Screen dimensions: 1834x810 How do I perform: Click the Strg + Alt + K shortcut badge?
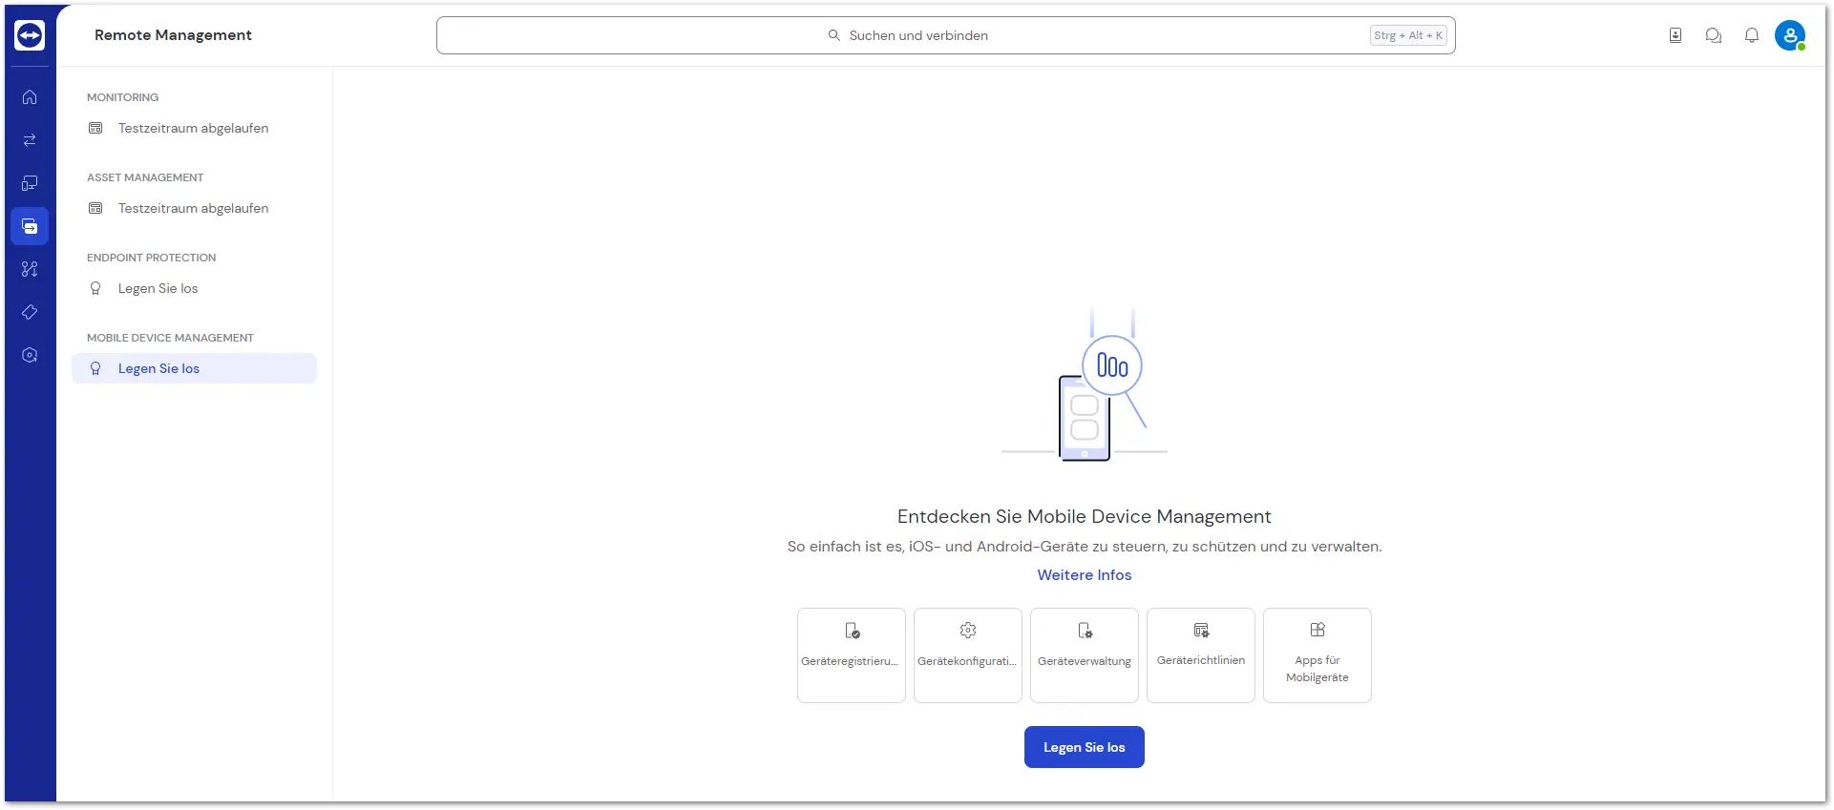[x=1409, y=35]
